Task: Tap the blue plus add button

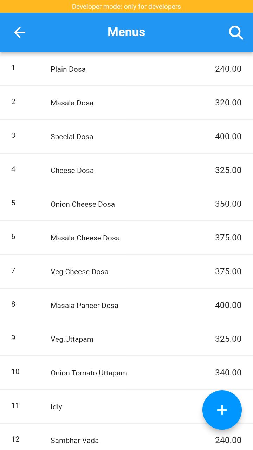Action: pyautogui.click(x=222, y=410)
